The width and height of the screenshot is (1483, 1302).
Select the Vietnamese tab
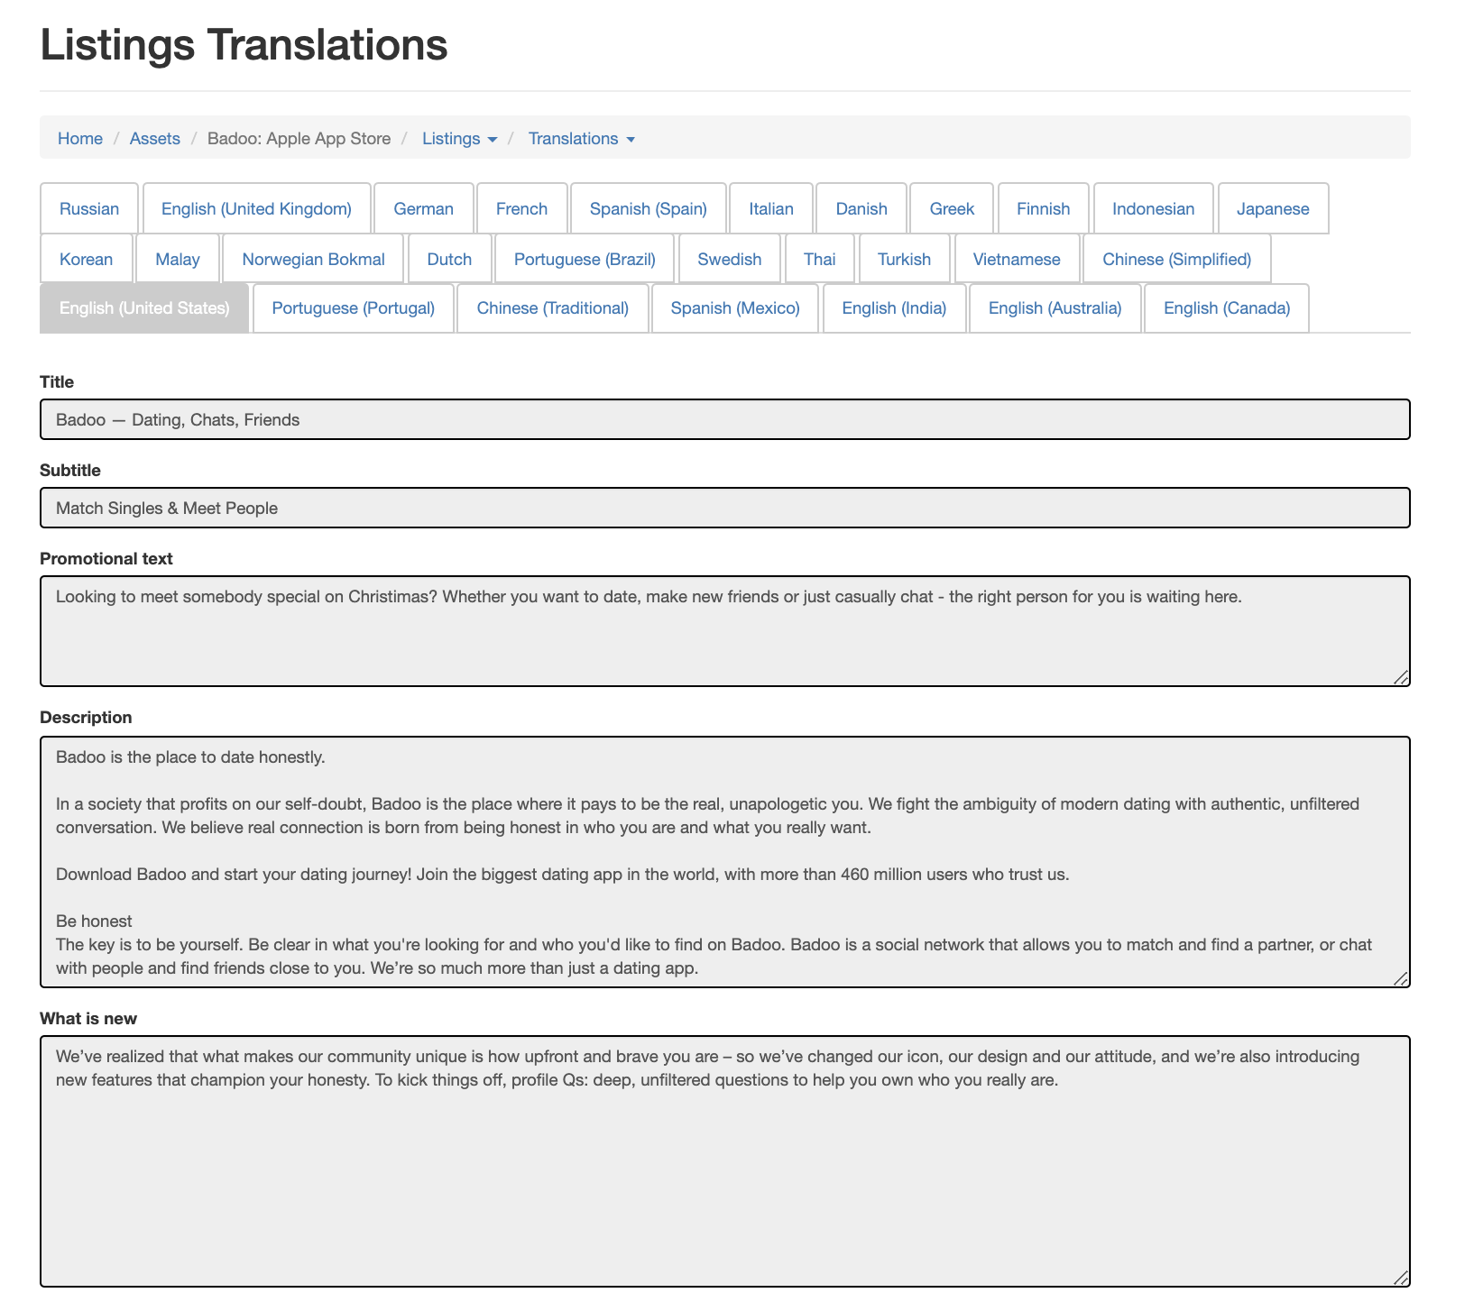[1017, 259]
